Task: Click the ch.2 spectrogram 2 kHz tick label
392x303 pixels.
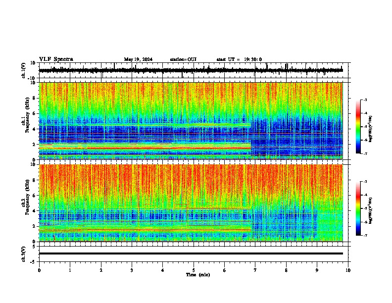Action: 34,226
